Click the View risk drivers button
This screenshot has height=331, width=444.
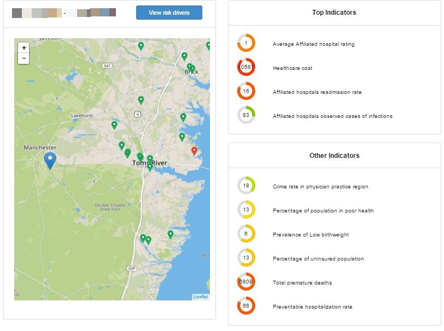tap(169, 13)
